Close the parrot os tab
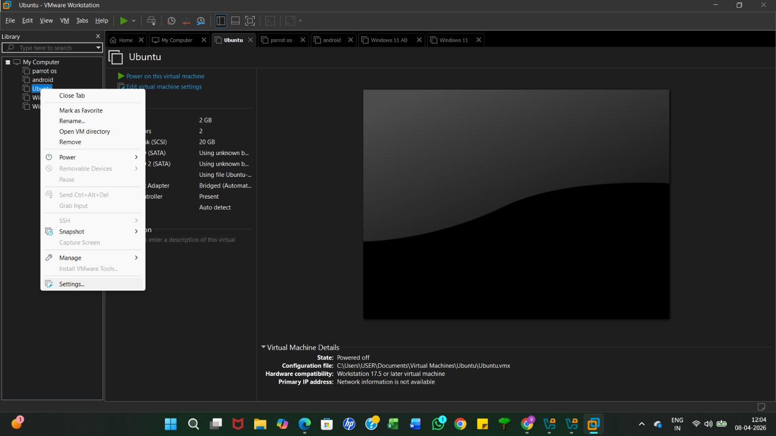Screen dimensions: 776x436 point(303,40)
